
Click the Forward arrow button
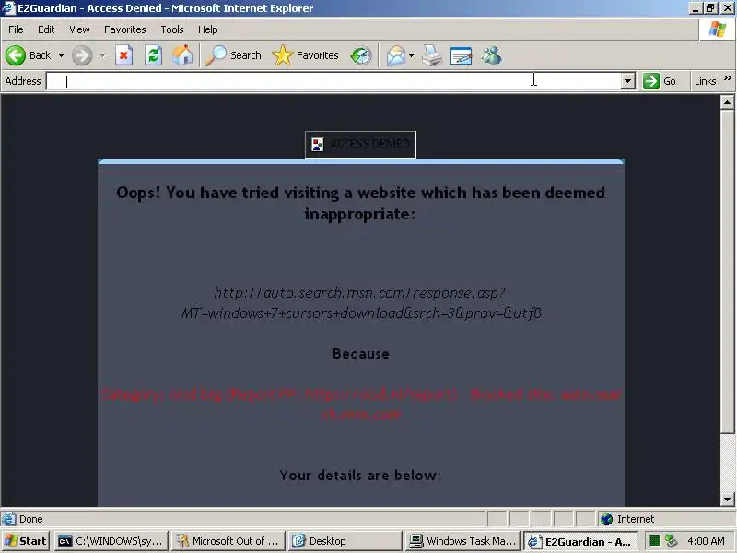82,55
